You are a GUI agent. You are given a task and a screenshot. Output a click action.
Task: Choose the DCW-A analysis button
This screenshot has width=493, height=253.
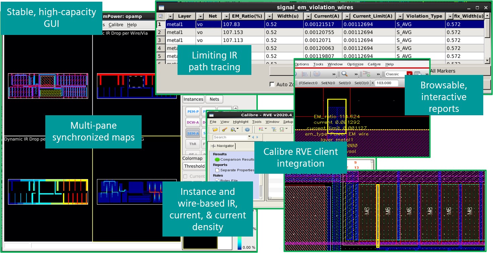tap(193, 123)
